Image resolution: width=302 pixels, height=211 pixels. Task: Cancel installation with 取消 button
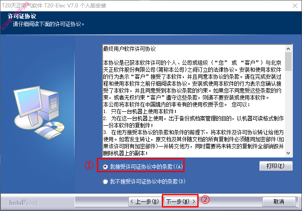pos(279,201)
